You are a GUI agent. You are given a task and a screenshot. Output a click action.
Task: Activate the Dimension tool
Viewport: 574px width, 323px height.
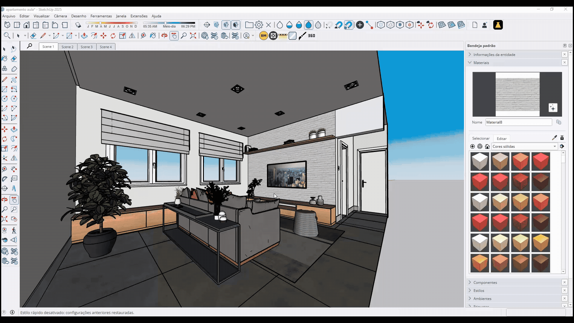(14, 169)
